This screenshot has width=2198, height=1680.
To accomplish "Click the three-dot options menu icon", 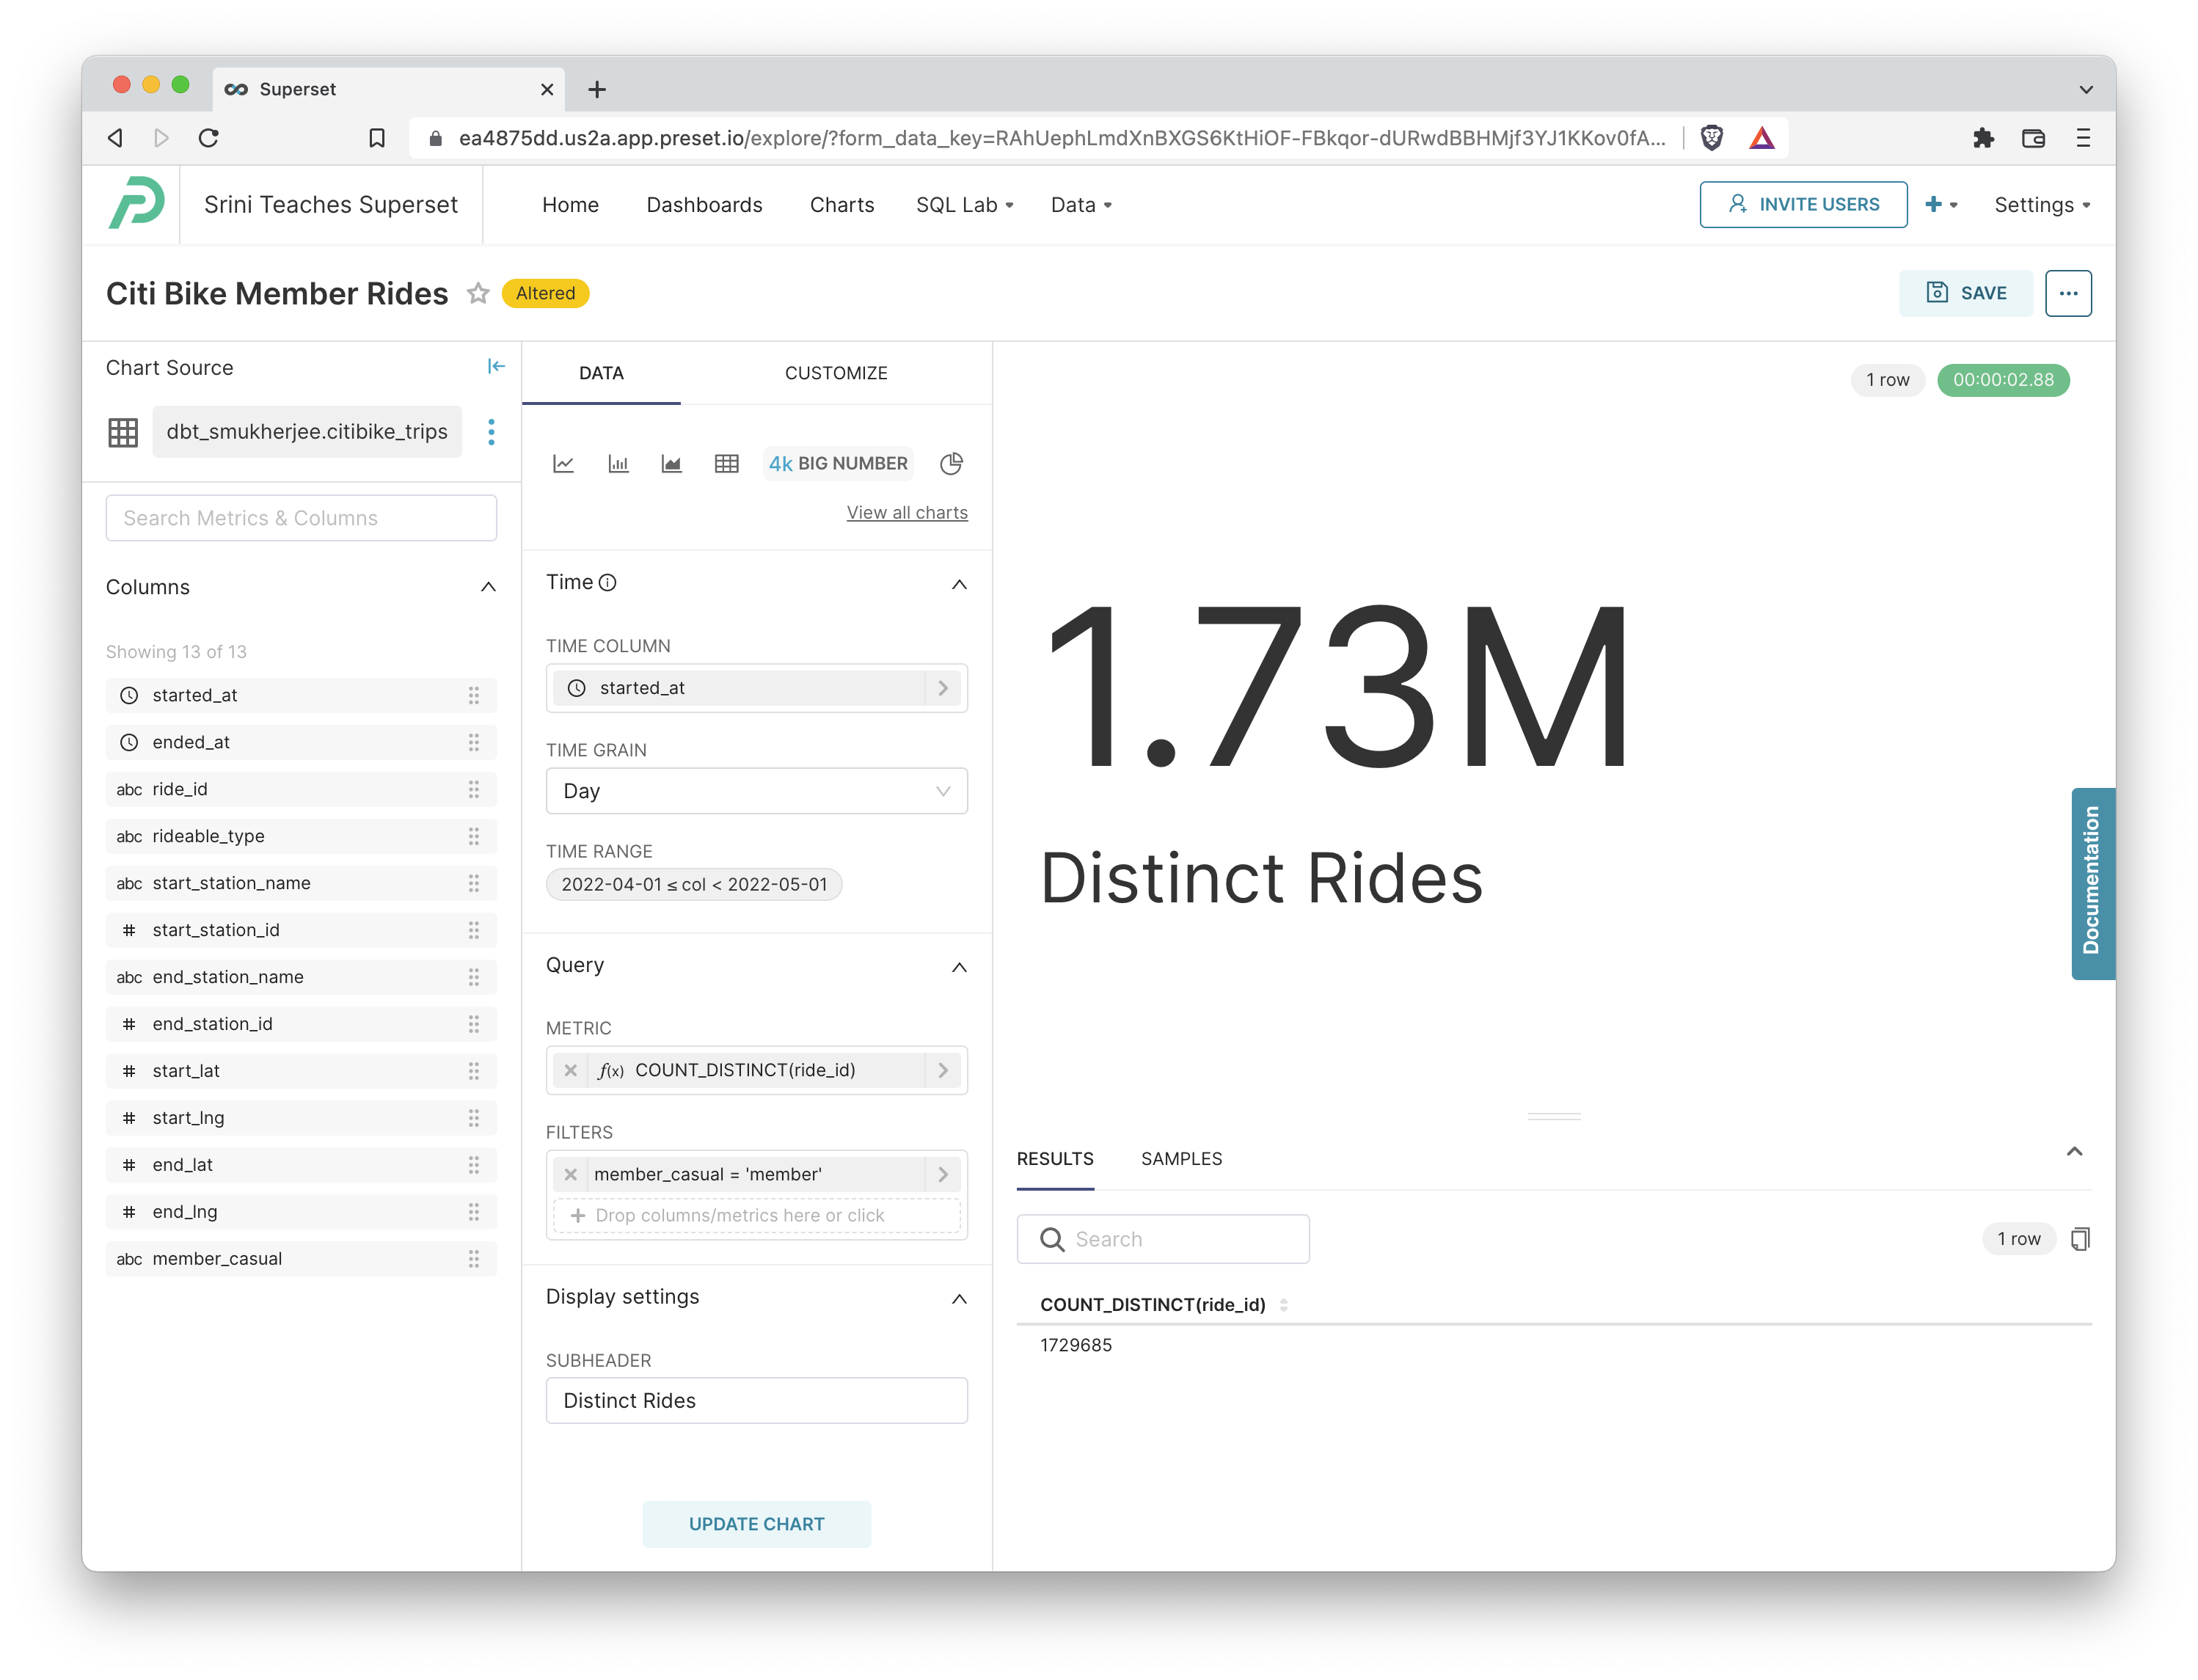I will point(2067,293).
